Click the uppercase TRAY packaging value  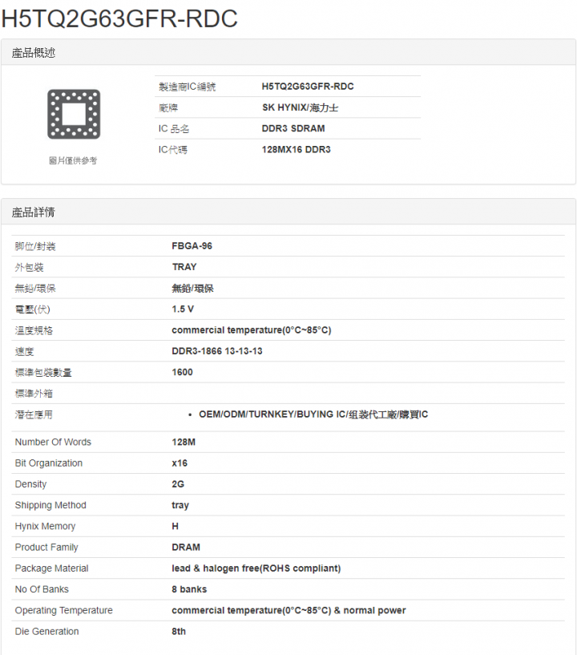184,267
